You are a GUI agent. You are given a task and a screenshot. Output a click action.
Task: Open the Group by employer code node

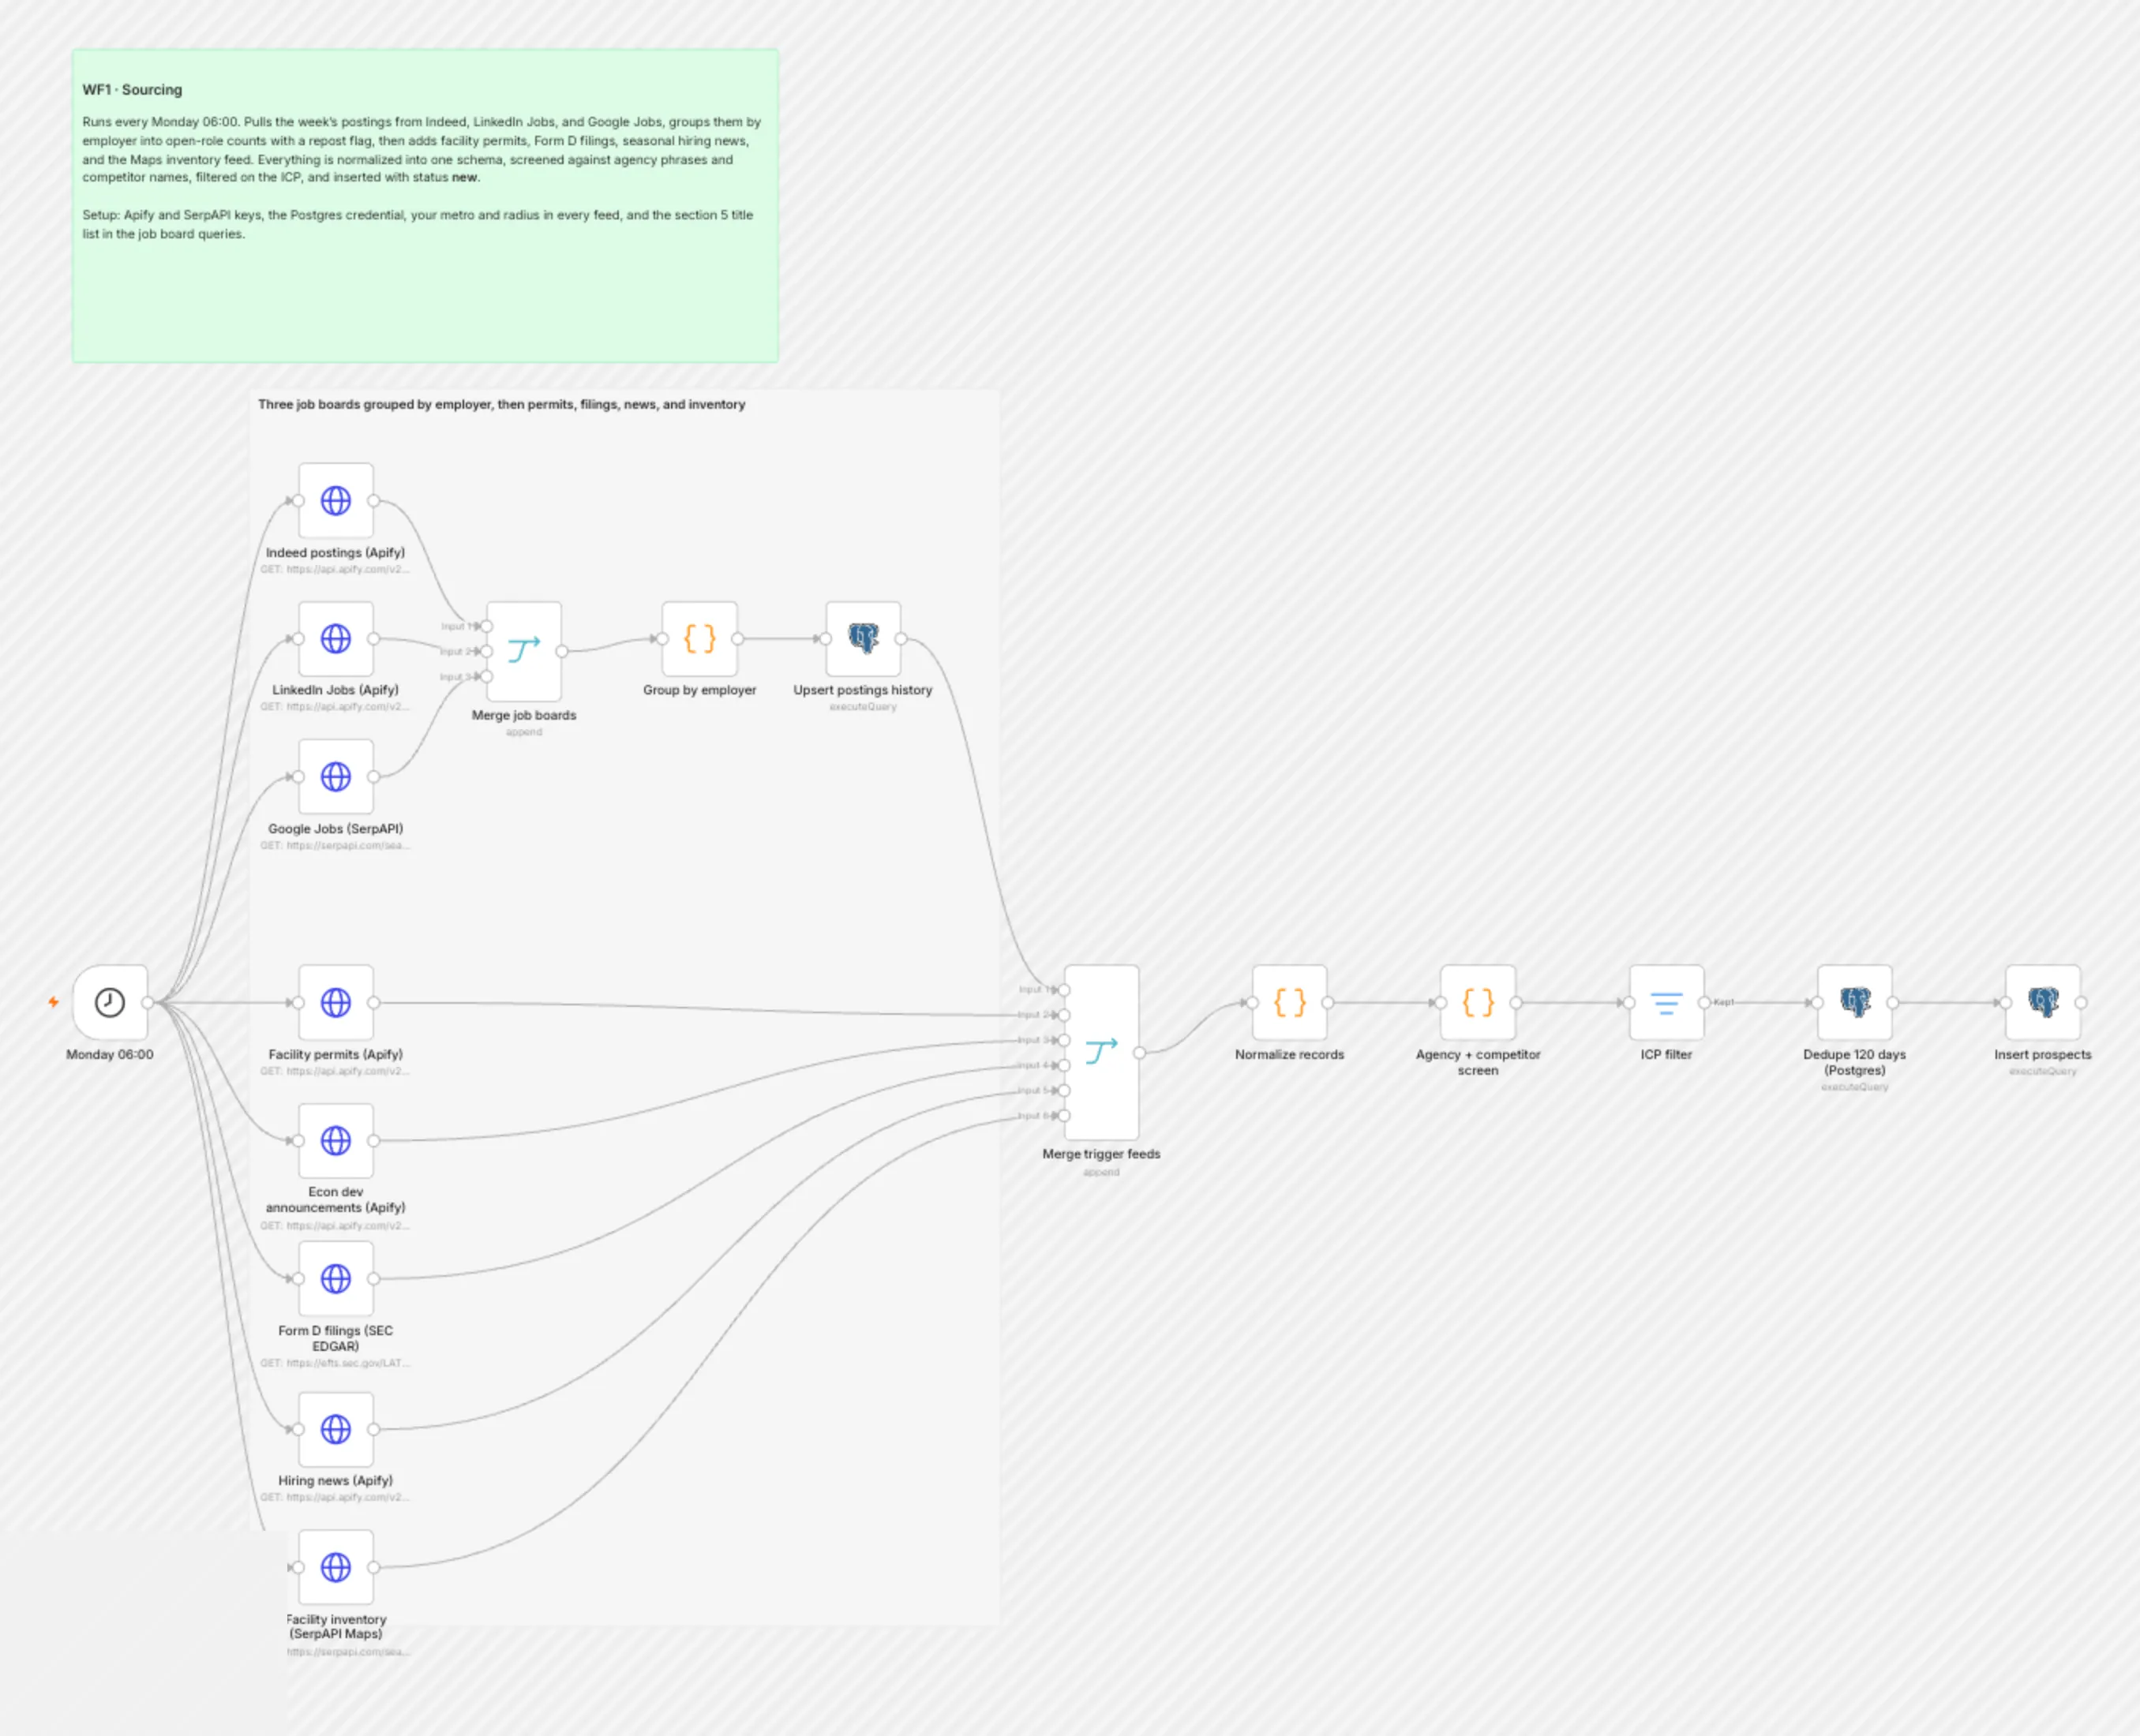click(699, 638)
